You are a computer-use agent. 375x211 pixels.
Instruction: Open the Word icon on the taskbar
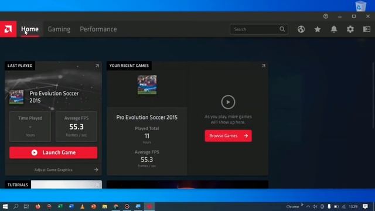pos(71,206)
